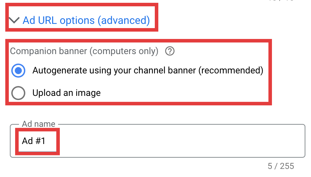Select the Upload an image radio button
The width and height of the screenshot is (311, 177).
pyautogui.click(x=18, y=93)
